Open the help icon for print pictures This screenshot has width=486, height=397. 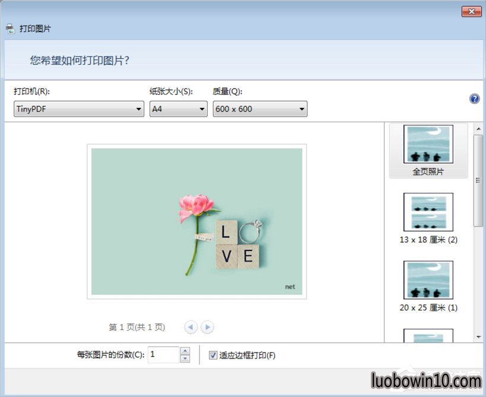pyautogui.click(x=474, y=99)
